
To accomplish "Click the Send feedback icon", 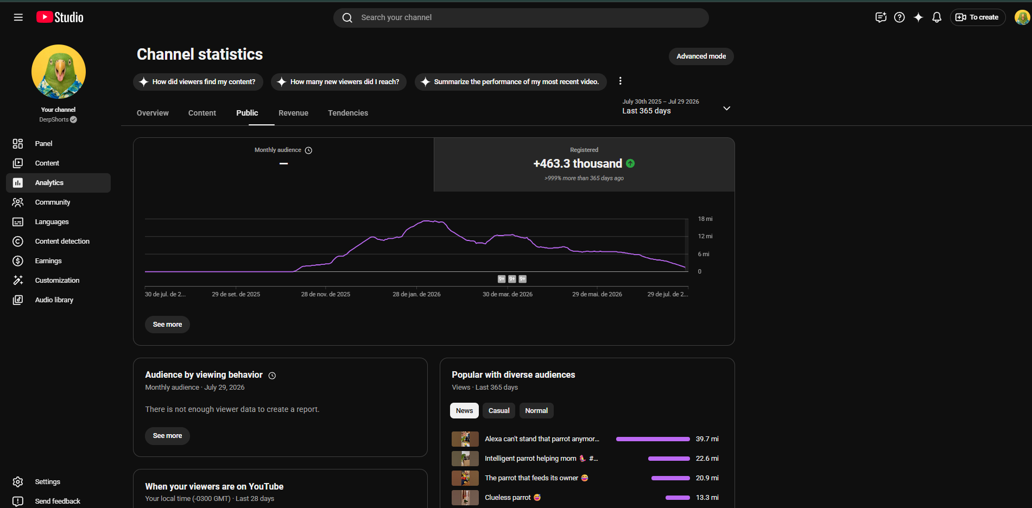I will (18, 501).
